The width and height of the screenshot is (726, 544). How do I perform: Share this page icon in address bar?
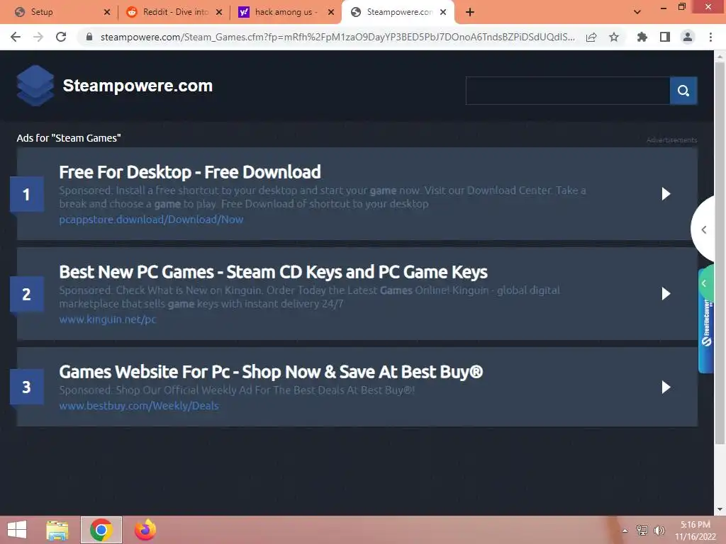(x=591, y=37)
